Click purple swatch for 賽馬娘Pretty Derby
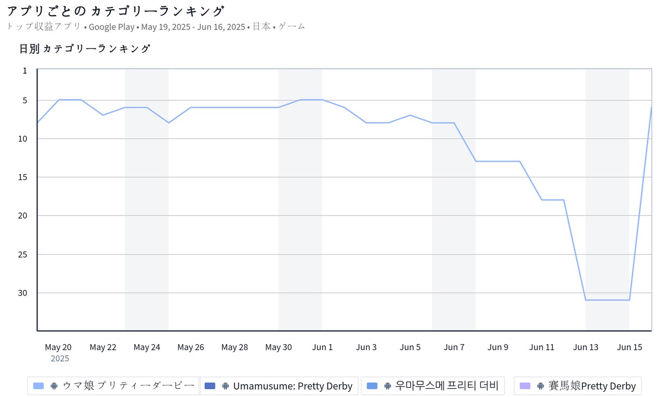Viewport: 662px width, 397px height. pyautogui.click(x=525, y=386)
